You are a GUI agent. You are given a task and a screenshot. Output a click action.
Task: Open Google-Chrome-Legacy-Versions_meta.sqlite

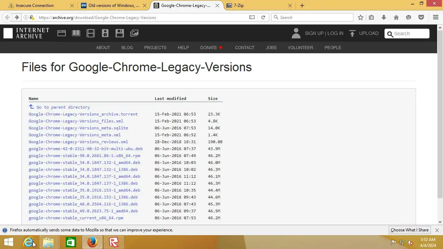point(78,128)
